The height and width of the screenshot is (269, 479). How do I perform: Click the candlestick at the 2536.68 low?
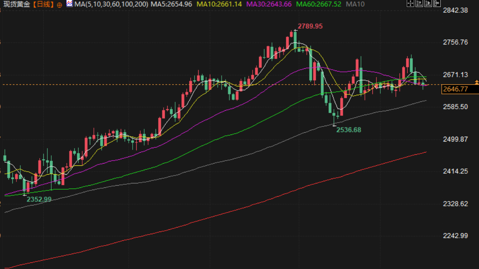(334, 119)
